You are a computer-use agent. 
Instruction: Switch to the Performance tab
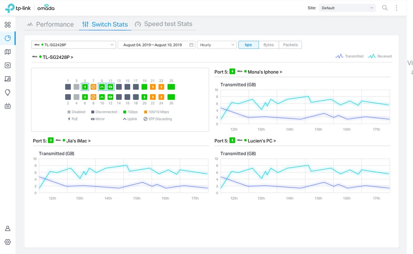pyautogui.click(x=51, y=24)
